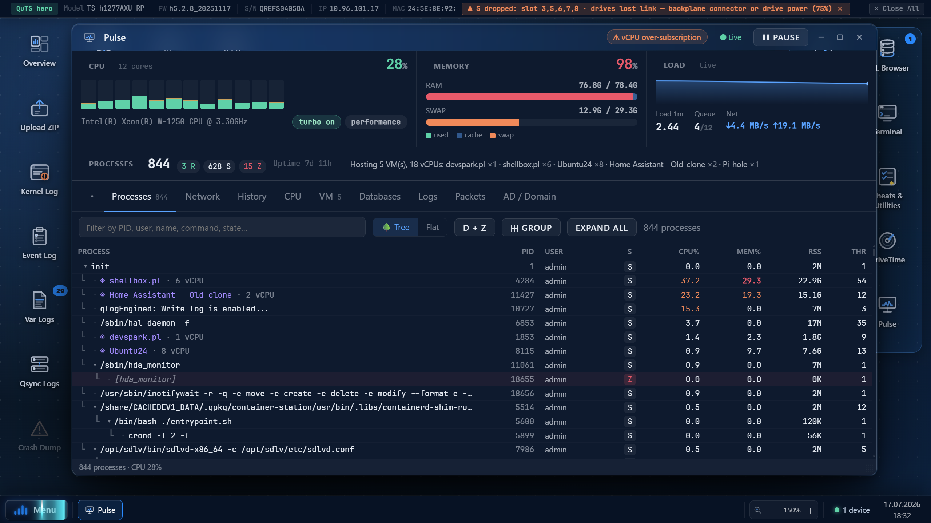The width and height of the screenshot is (931, 523).
Task: Collapse the sdlvd-x86_64 process subtree
Action: pos(95,450)
